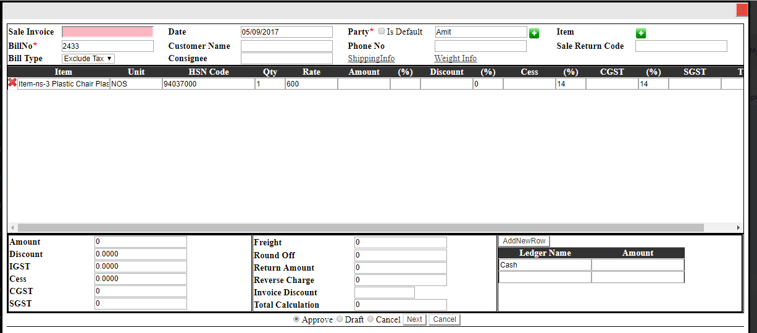
Task: Click the scrollbar right arrow
Action: click(738, 227)
